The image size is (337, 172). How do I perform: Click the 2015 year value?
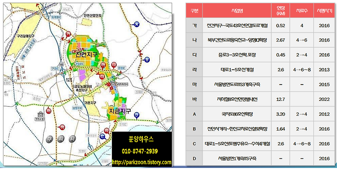(x=324, y=85)
